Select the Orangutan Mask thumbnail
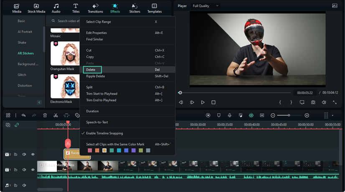345x192 pixels. [x=65, y=53]
